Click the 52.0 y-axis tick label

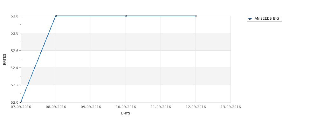[14, 102]
